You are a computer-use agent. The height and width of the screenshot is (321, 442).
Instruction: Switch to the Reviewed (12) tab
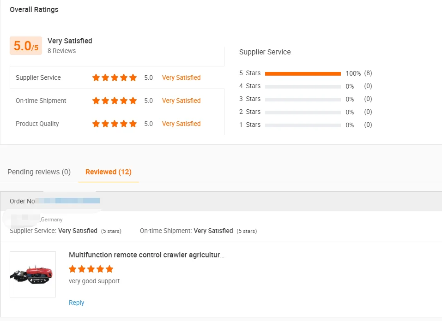(x=109, y=172)
